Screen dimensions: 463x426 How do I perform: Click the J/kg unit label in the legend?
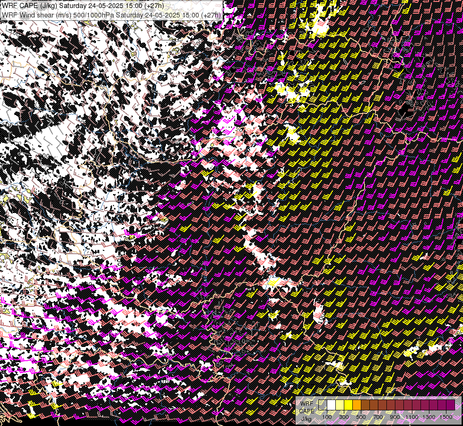(306, 419)
